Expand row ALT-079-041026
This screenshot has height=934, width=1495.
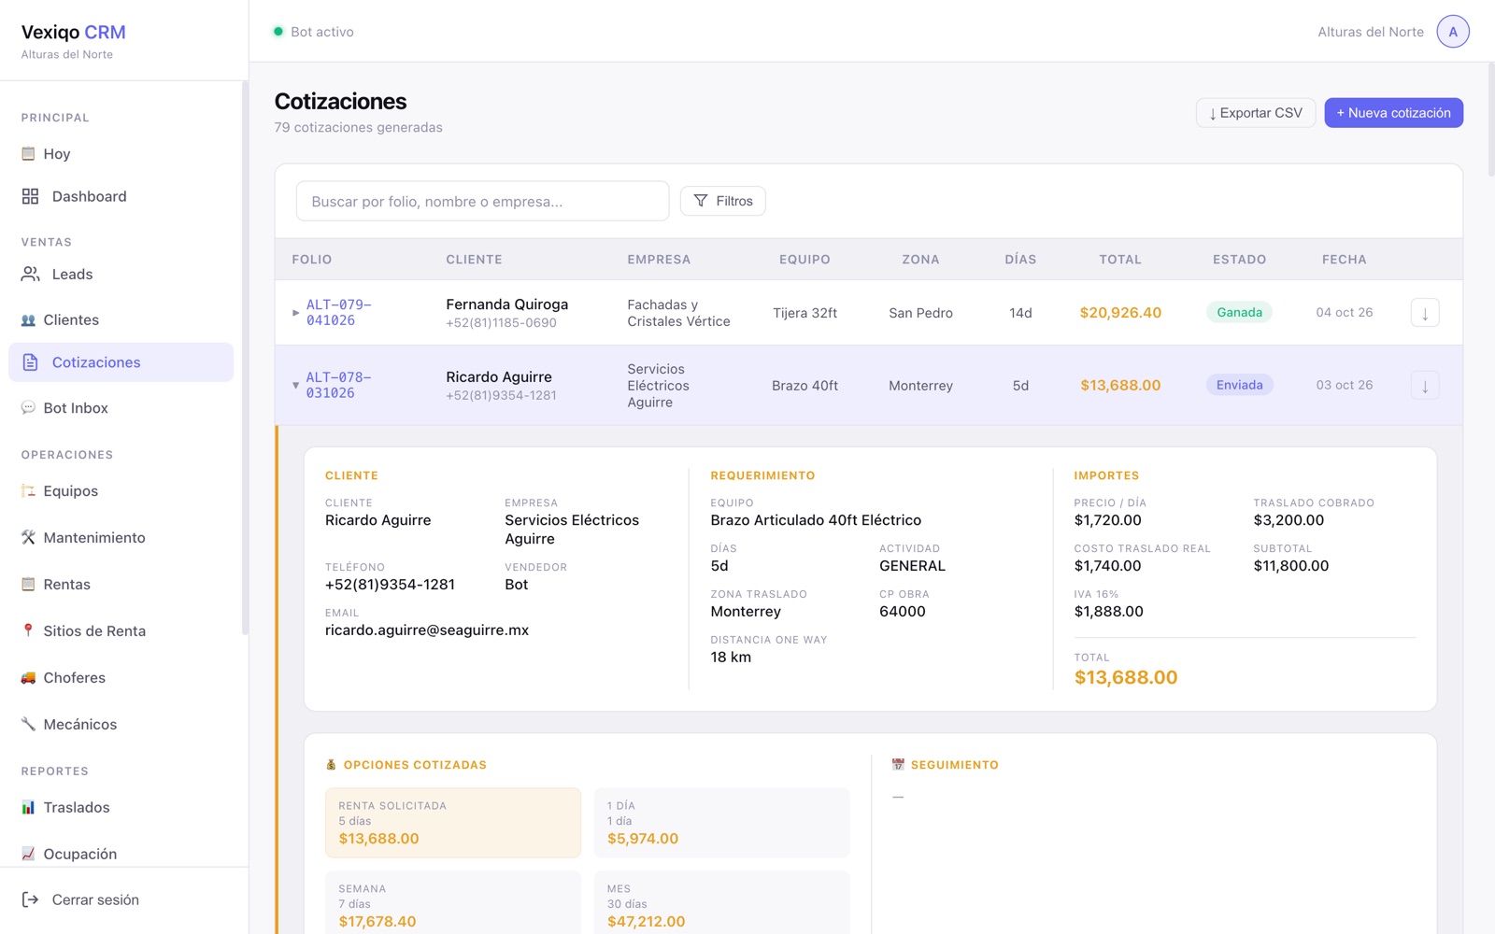(295, 313)
